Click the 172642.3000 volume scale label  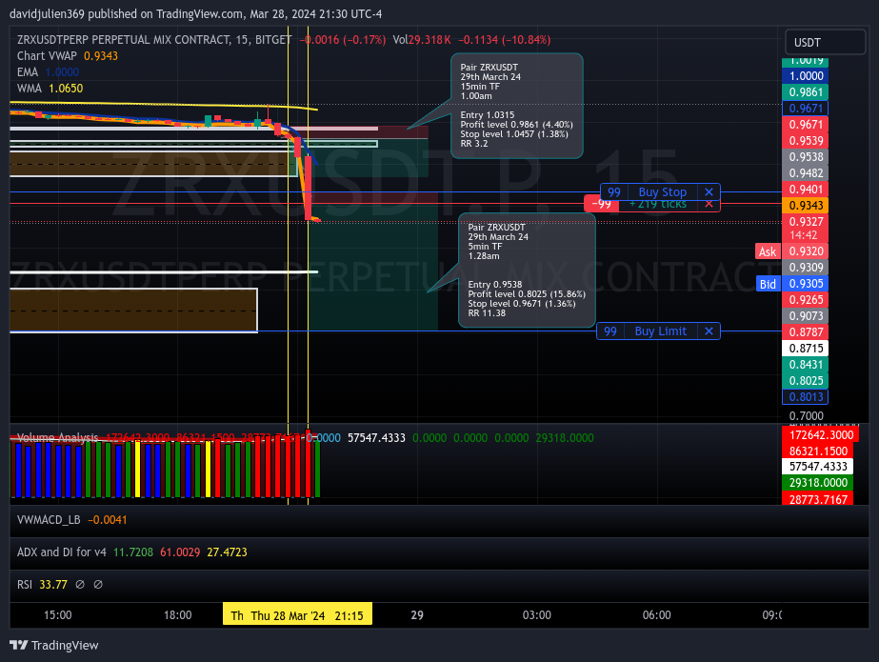pos(821,435)
